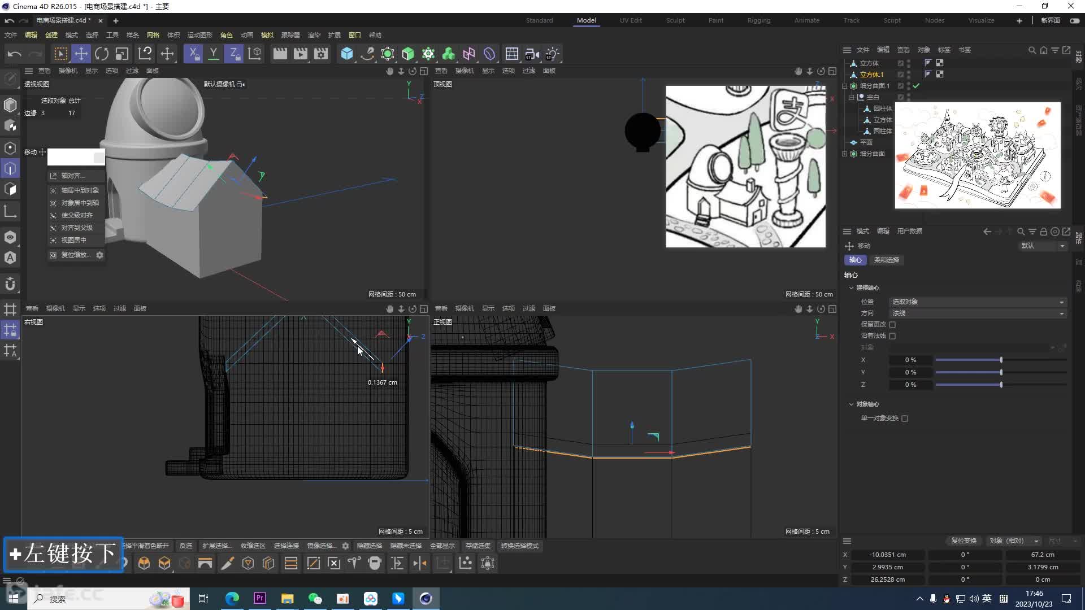
Task: Select the Rotate tool
Action: tap(102, 54)
